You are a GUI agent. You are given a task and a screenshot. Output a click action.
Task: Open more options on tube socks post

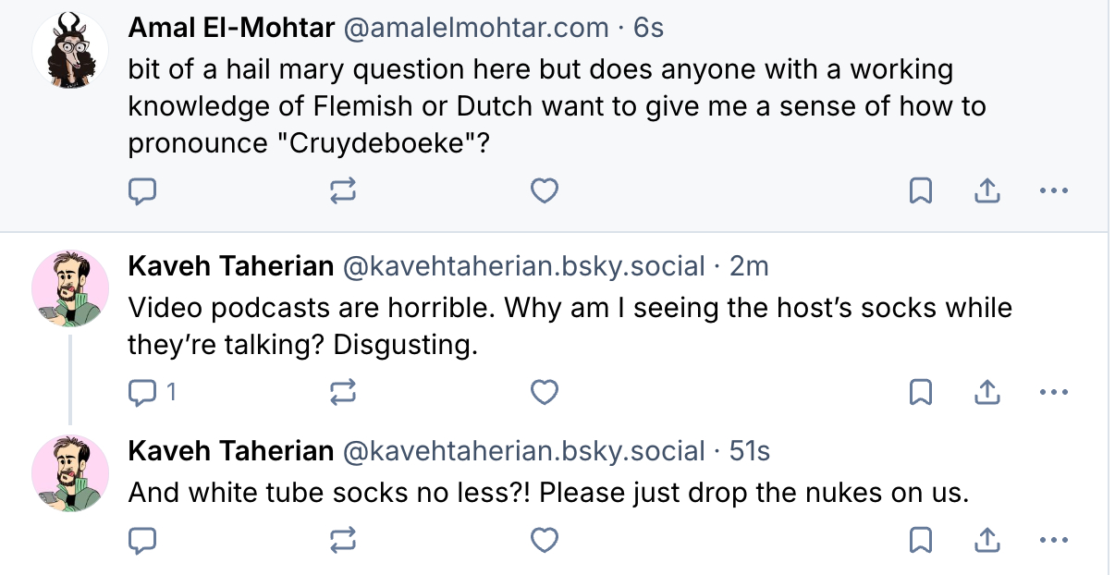click(1053, 539)
